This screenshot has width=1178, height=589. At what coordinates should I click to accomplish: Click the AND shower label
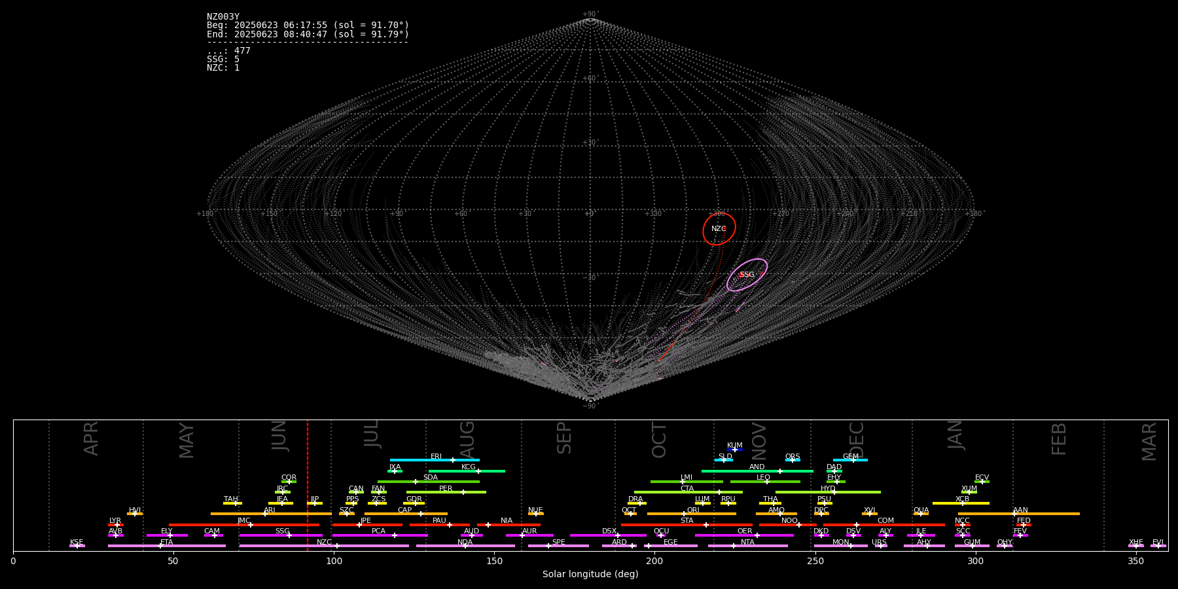(x=757, y=467)
